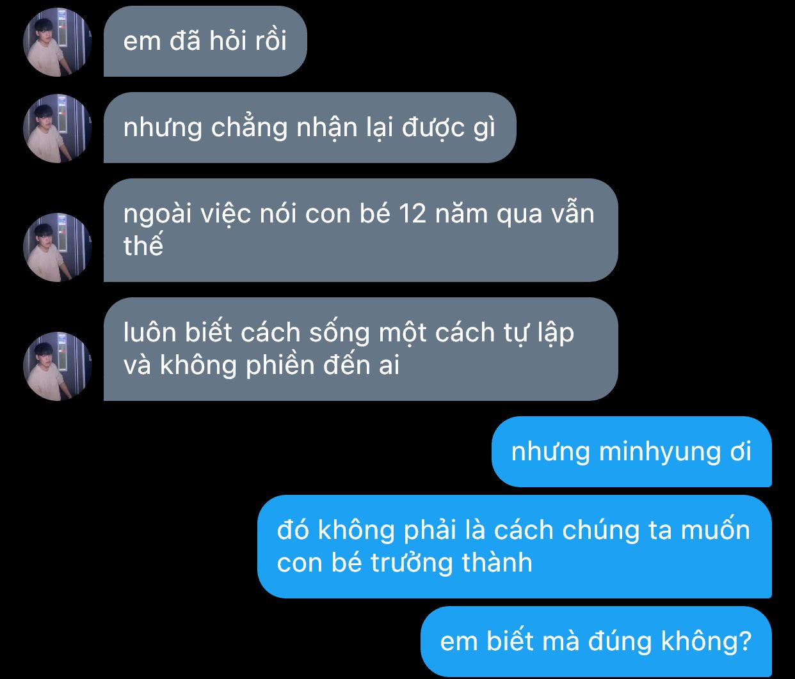Select the word 'thế' on the second line

click(143, 246)
